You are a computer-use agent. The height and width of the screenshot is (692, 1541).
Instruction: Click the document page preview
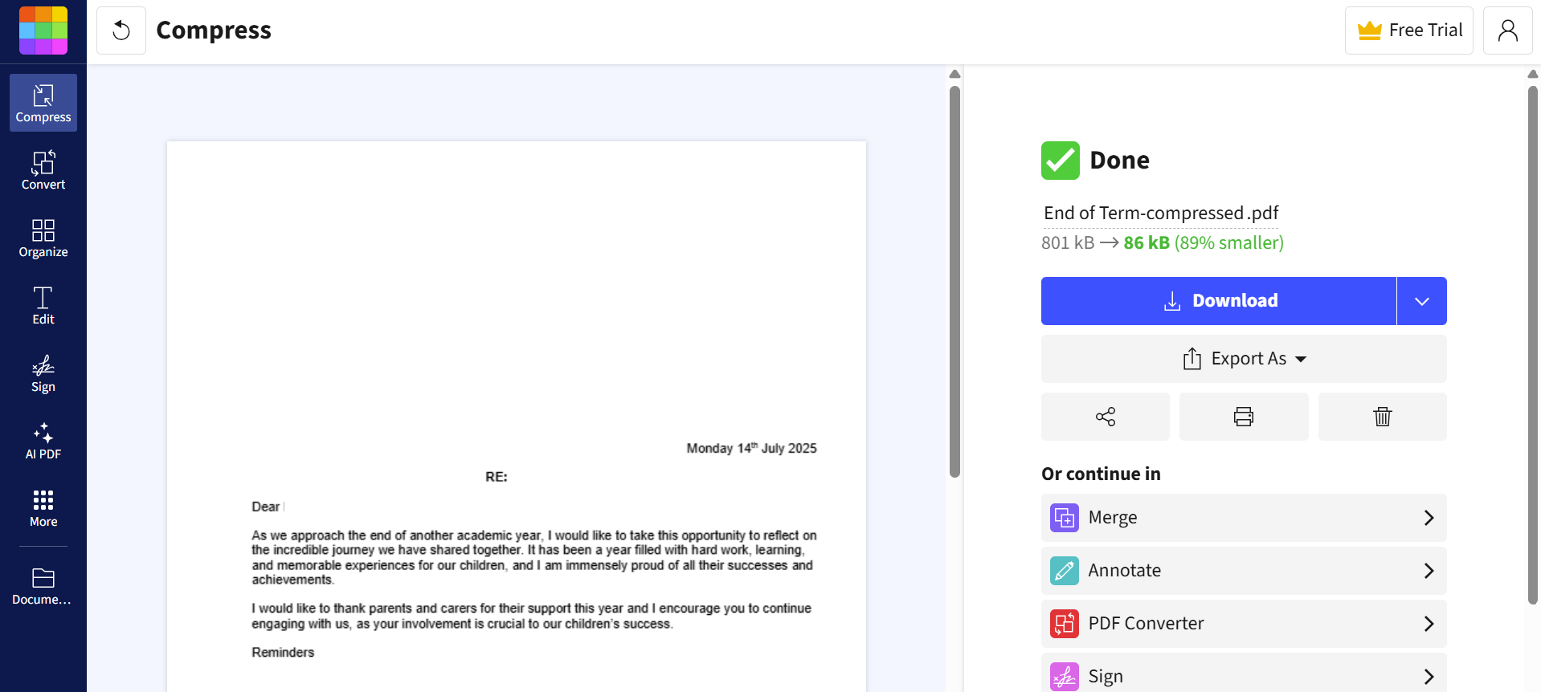(x=517, y=417)
